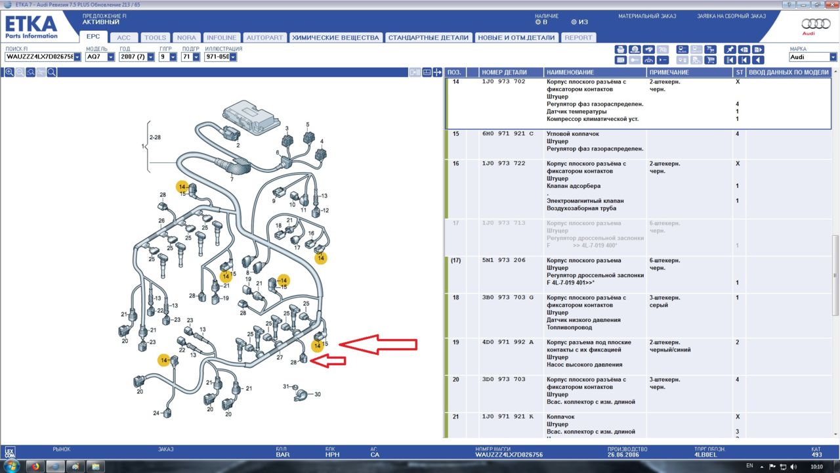Open the Windows Start menu
The height and width of the screenshot is (473, 840).
tap(11, 466)
